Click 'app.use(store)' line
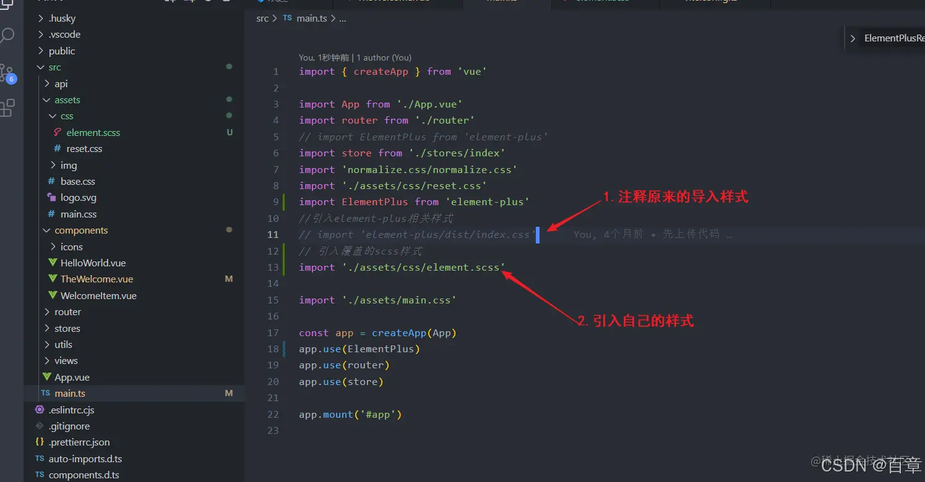The width and height of the screenshot is (925, 482). [342, 382]
